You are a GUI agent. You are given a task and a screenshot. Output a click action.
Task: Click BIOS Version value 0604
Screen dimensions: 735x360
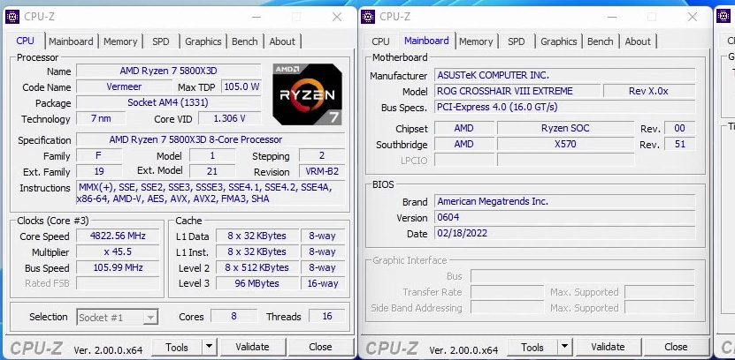[x=565, y=217]
